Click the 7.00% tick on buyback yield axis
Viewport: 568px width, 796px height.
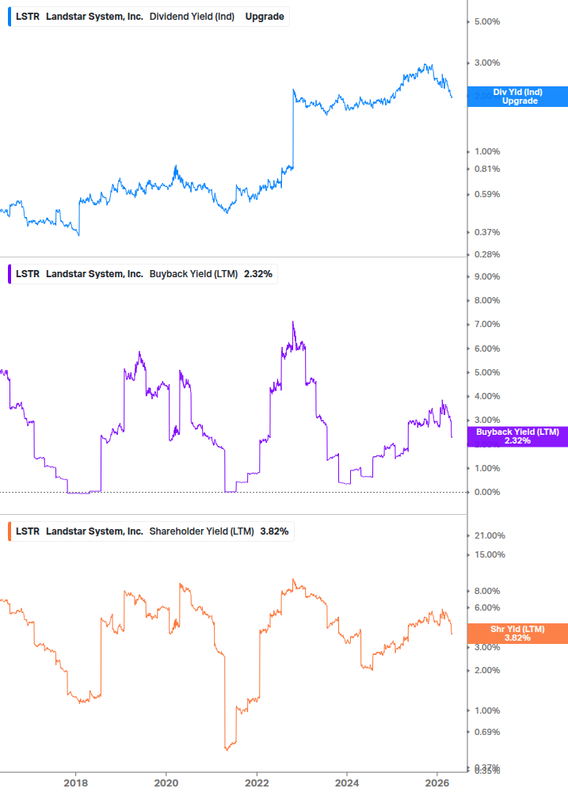tap(486, 325)
